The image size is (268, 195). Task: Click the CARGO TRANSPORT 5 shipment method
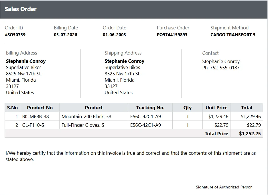pos(233,35)
